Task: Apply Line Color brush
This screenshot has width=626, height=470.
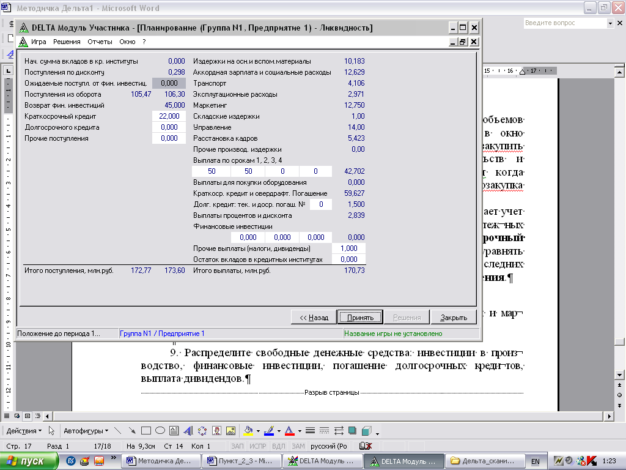Action: [x=269, y=431]
